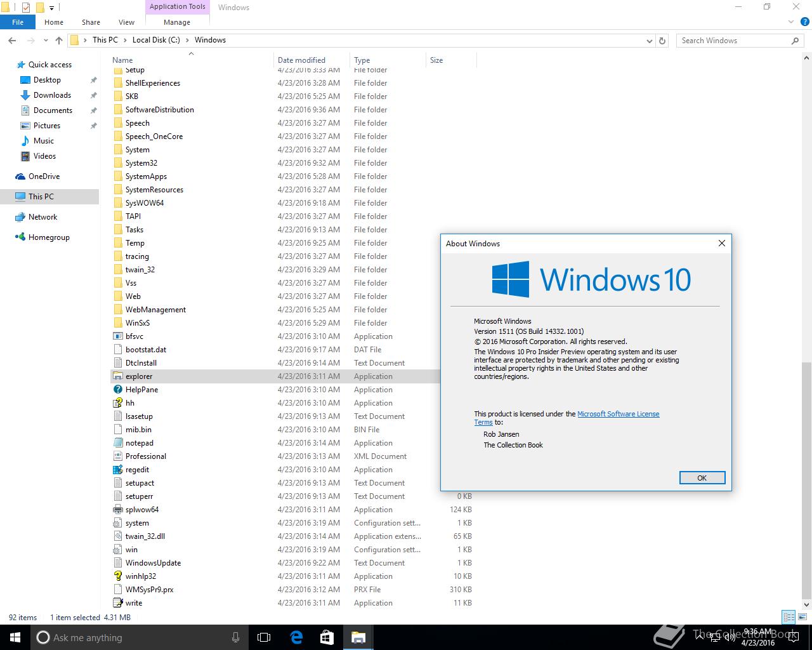Switch to the Share ribbon tab
The width and height of the screenshot is (812, 650).
(91, 22)
